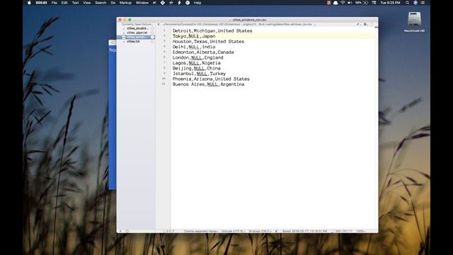Open the notification bell menu bar icon
Viewport: 453px width, 255px height.
click(336, 3)
